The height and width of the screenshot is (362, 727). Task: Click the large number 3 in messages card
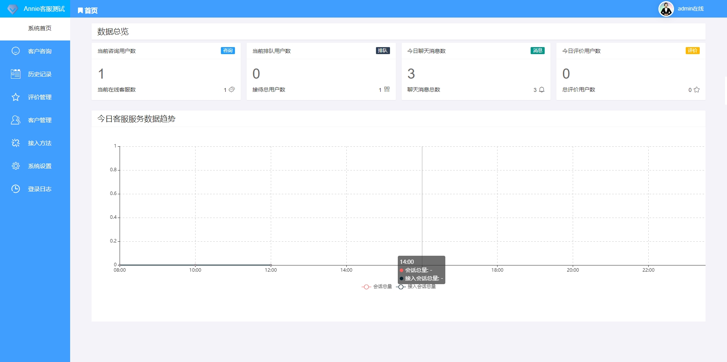(411, 74)
